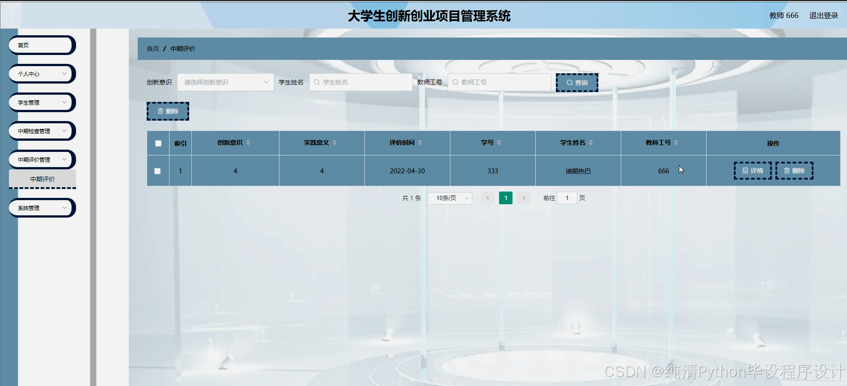Screen dimensions: 847x386
Task: Click the 333 student number cell
Action: (493, 171)
